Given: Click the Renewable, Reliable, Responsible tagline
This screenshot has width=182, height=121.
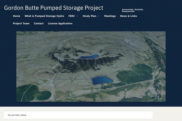Looking at the screenshot, I should point(133,10).
